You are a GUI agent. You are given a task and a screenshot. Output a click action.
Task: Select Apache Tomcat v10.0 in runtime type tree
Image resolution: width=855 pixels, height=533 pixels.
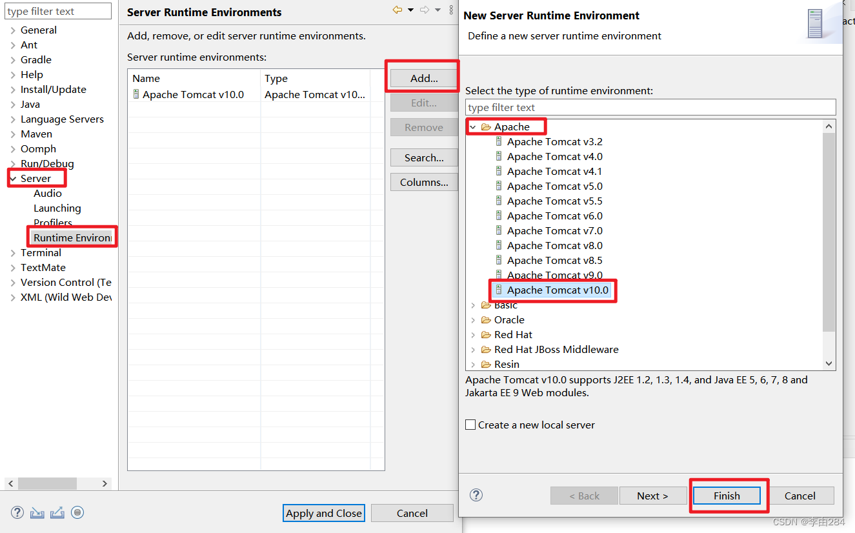click(558, 290)
